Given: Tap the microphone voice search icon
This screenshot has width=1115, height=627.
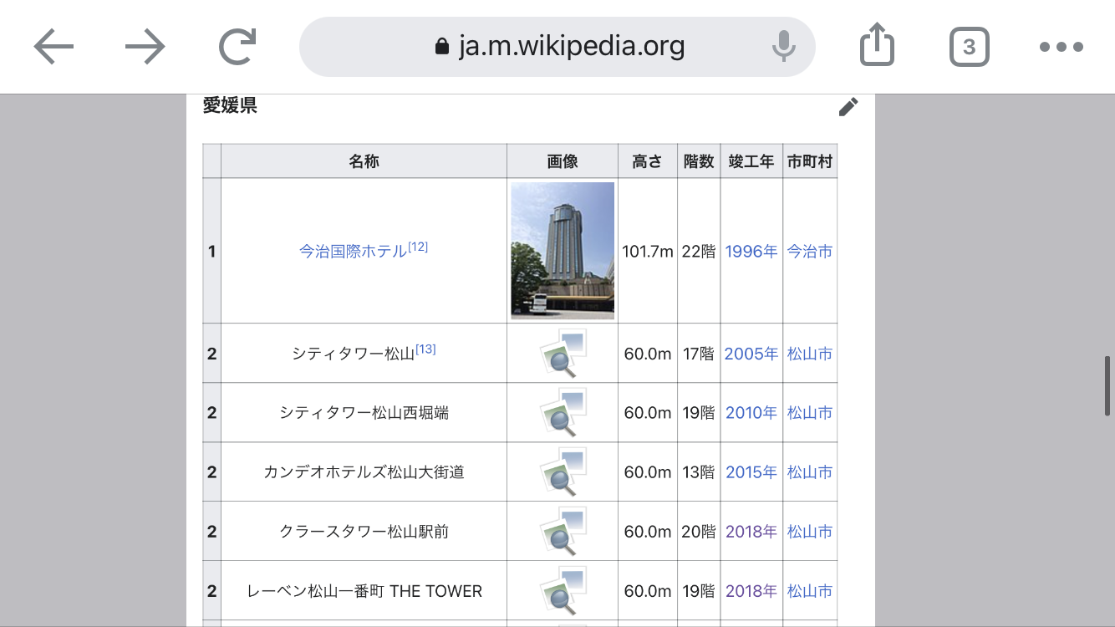Looking at the screenshot, I should pyautogui.click(x=783, y=47).
